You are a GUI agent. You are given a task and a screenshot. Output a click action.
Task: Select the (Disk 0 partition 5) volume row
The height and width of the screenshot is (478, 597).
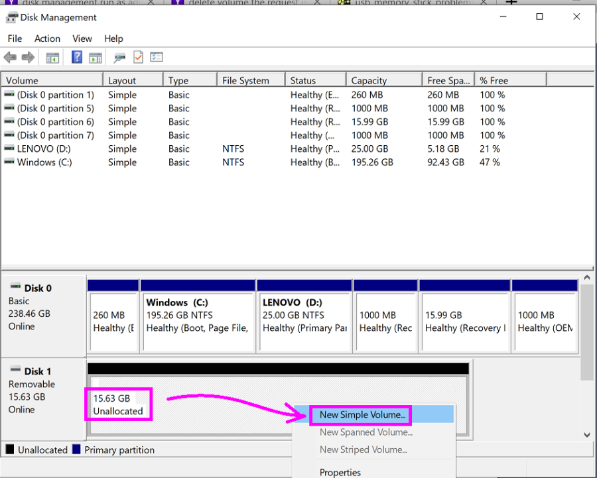coord(274,108)
